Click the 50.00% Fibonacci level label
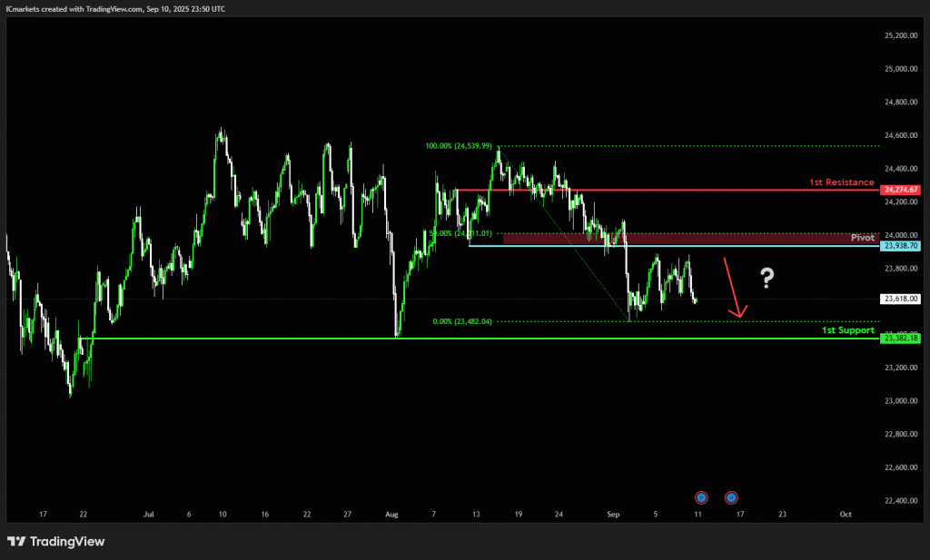Viewport: 930px width, 560px height. [x=460, y=233]
